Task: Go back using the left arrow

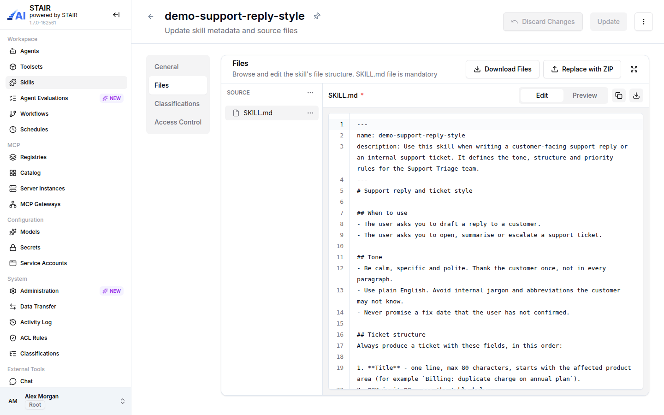Action: tap(151, 17)
